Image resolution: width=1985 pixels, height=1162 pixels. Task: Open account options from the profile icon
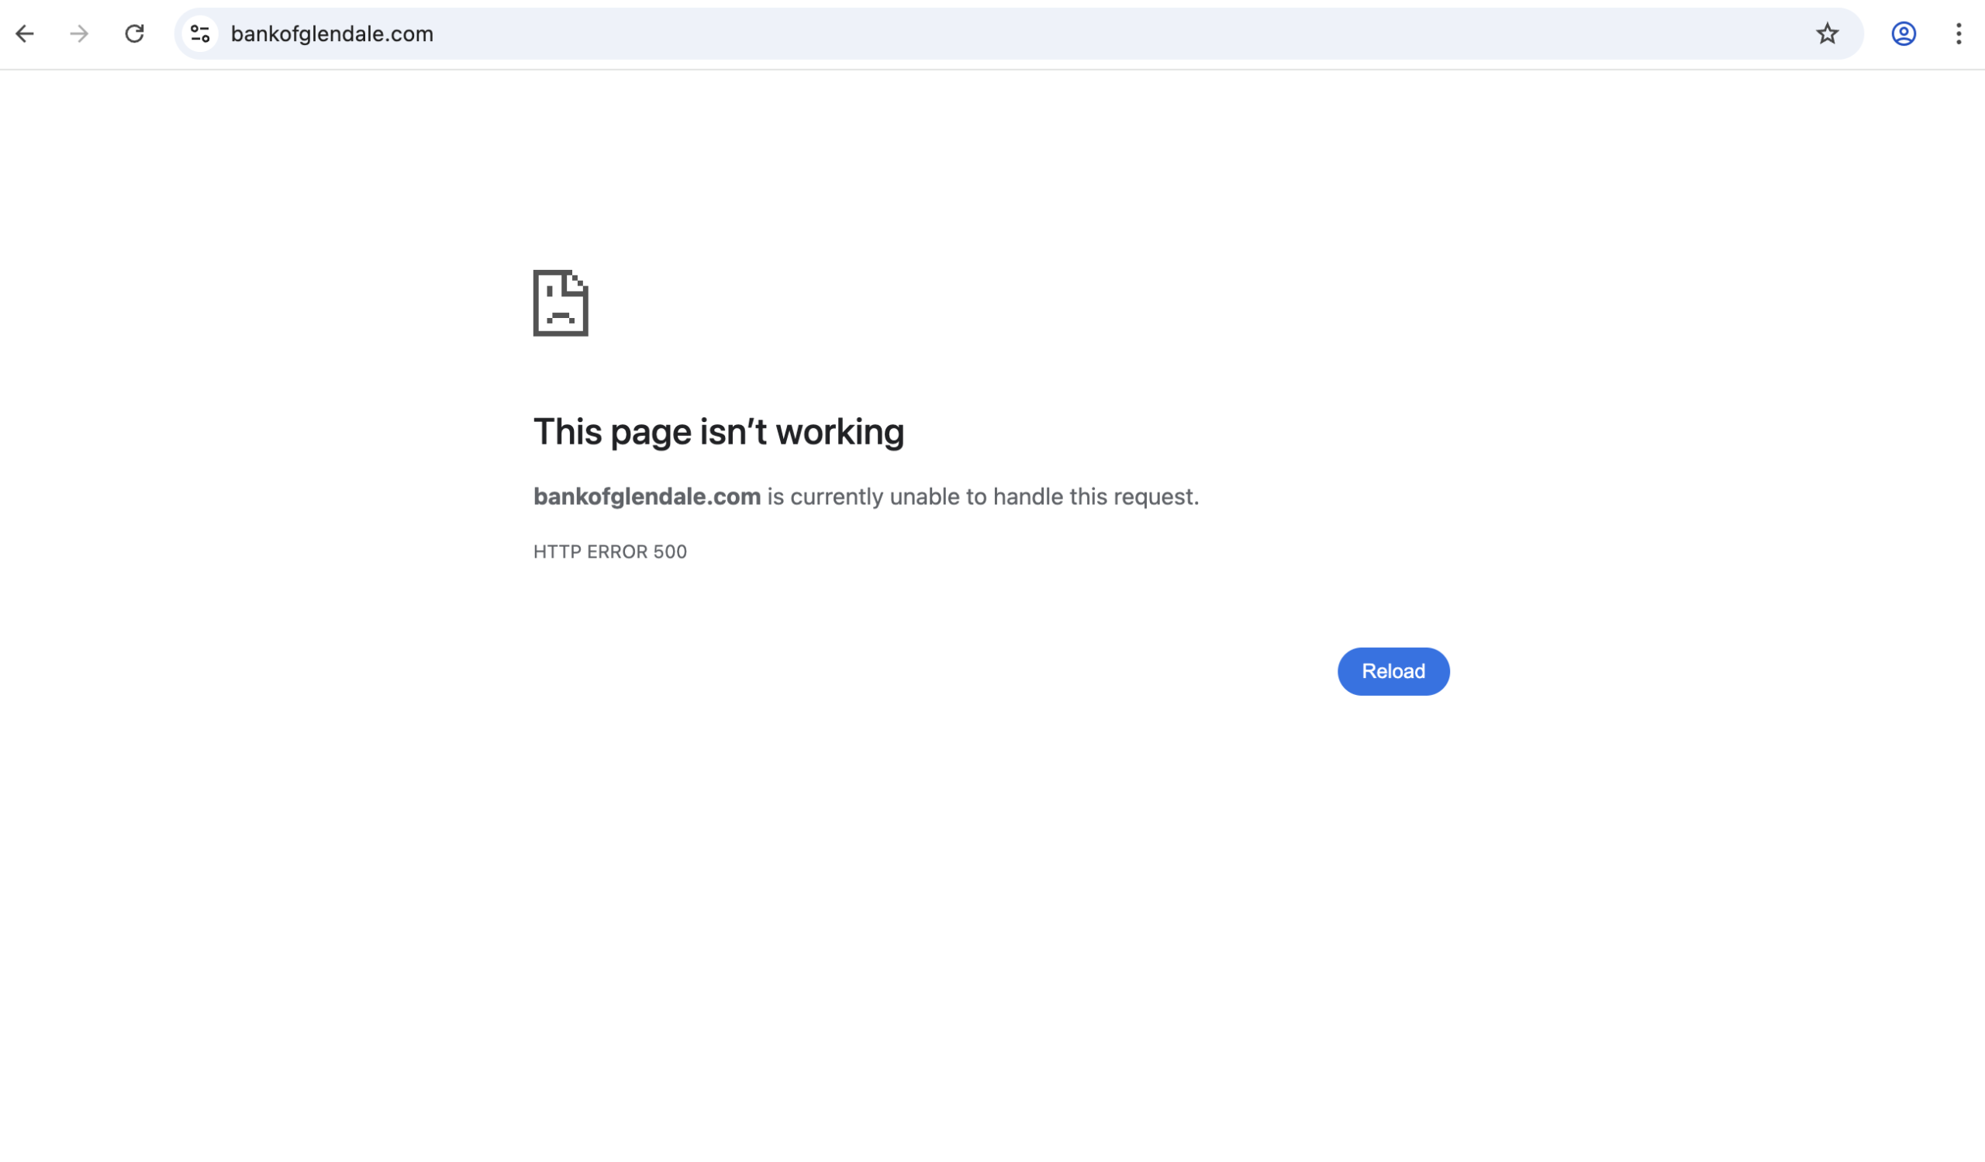pyautogui.click(x=1903, y=33)
